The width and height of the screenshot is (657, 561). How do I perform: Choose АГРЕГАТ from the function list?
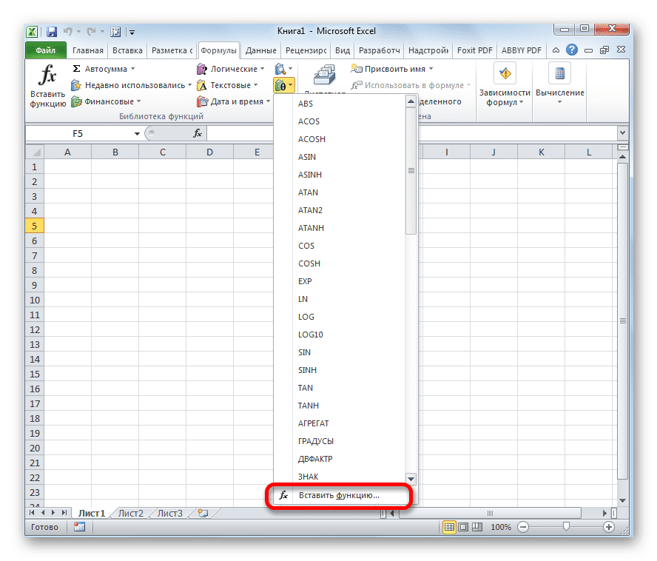coord(340,423)
